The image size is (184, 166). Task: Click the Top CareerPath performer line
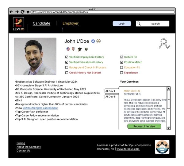point(32,112)
